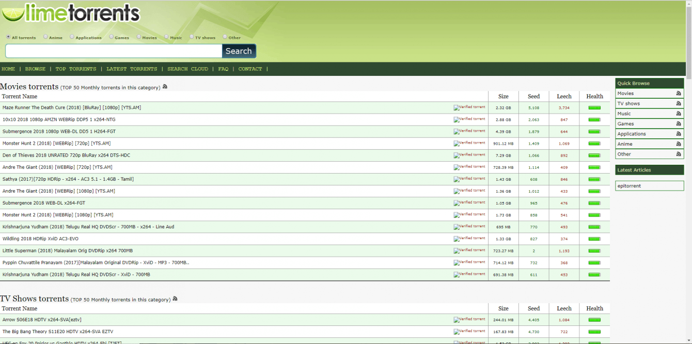
Task: Open RSS feed icon beside Movies torrents heading
Action: pyautogui.click(x=165, y=87)
